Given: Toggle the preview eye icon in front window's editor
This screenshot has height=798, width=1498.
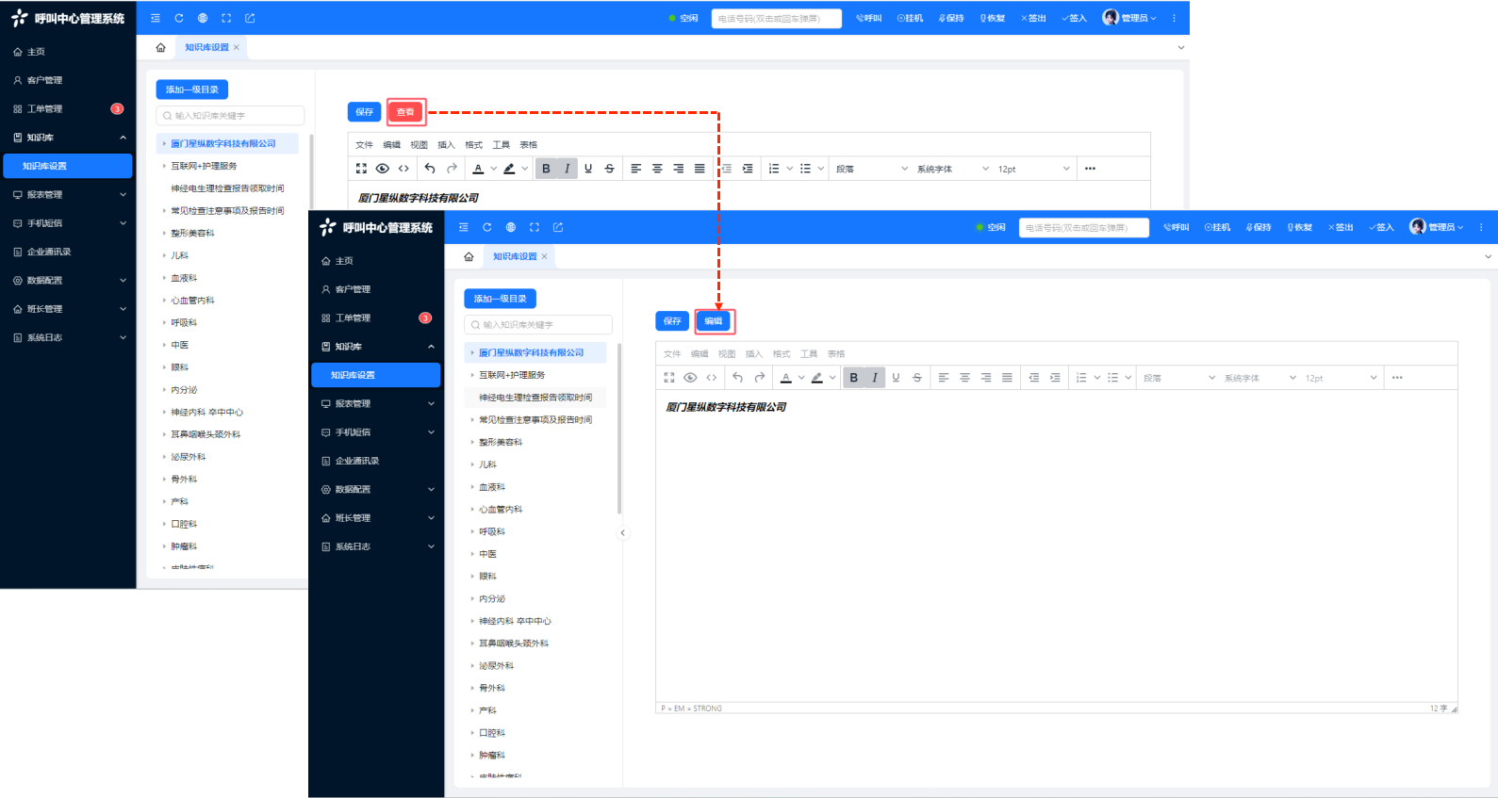Looking at the screenshot, I should 690,378.
